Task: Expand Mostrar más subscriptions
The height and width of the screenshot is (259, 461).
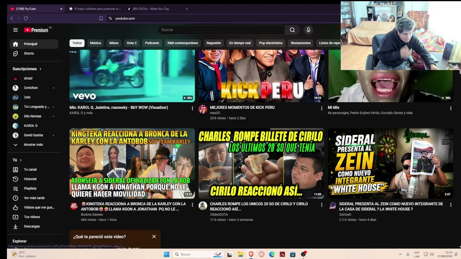Action: (x=33, y=145)
